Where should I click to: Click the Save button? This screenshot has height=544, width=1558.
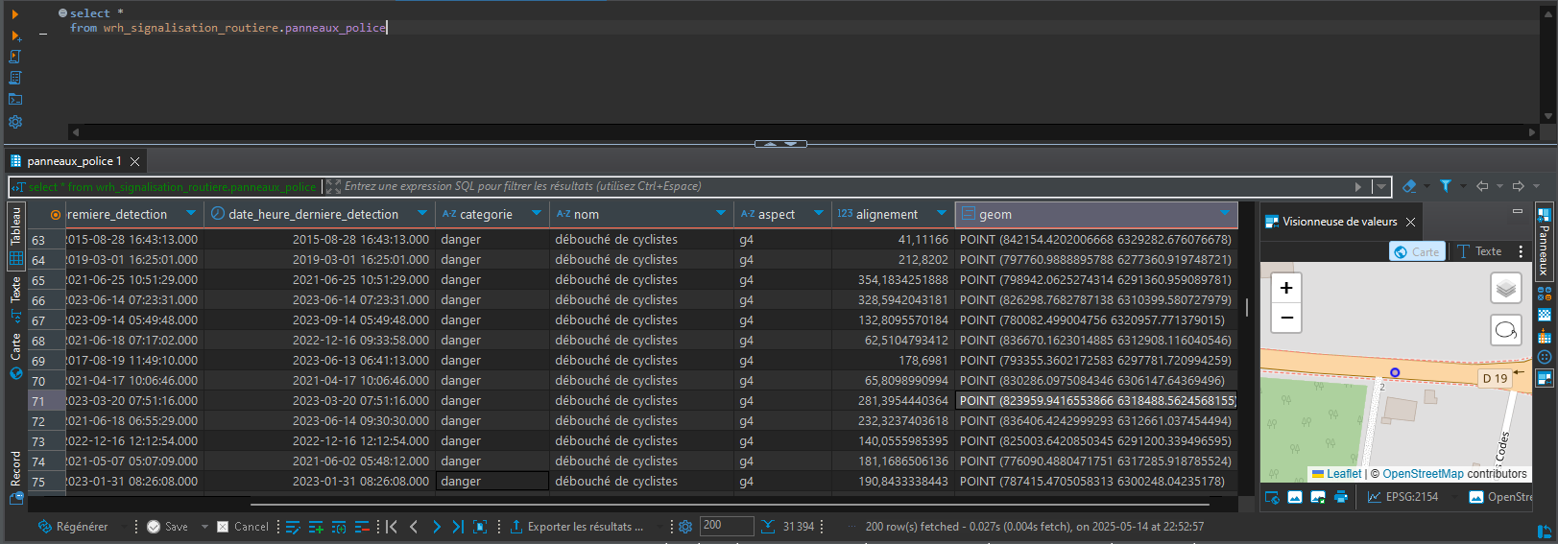(167, 527)
